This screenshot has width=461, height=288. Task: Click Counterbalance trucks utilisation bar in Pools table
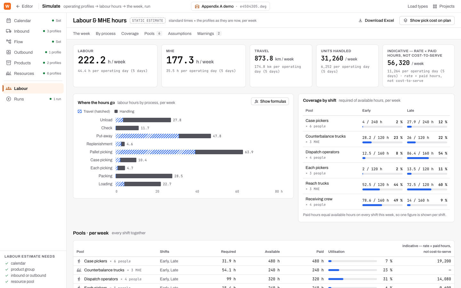(352, 270)
